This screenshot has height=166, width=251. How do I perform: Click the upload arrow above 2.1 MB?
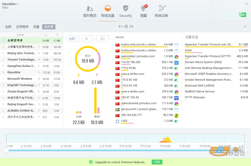tap(97, 75)
